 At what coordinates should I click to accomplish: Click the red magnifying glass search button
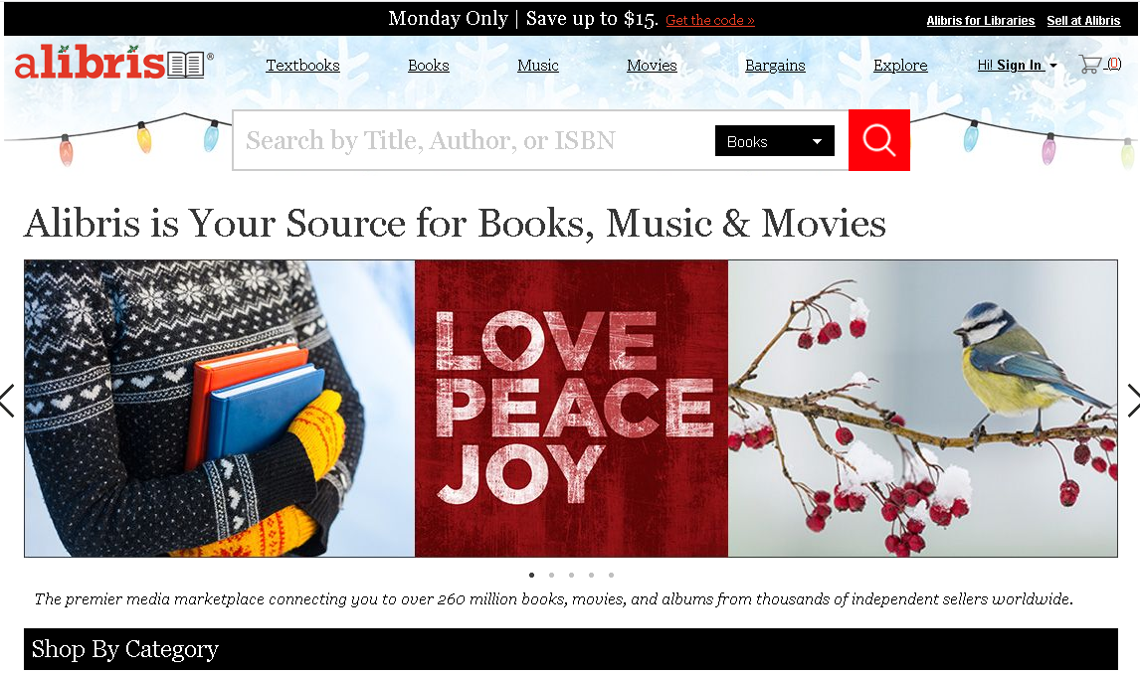click(878, 140)
